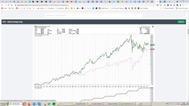Open the 'Список для чтения' reading list

(x=182, y=8)
